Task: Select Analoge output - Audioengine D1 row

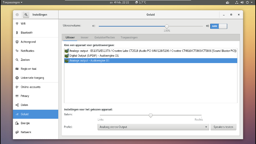Action: pos(151,60)
